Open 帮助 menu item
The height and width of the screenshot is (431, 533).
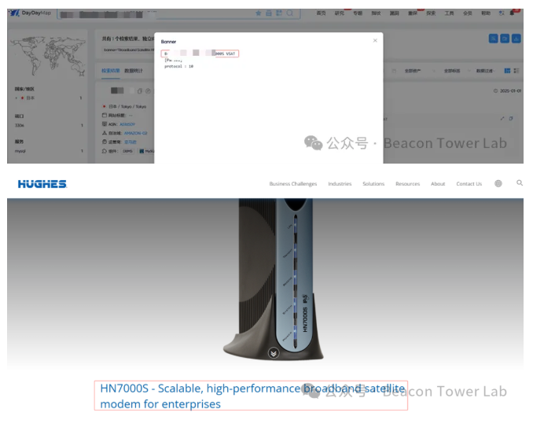(x=486, y=13)
